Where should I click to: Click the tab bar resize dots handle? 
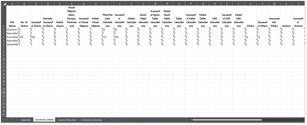[187, 120]
